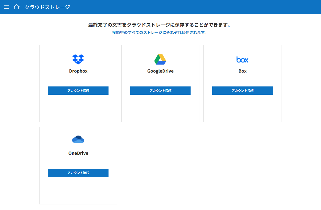Click the Google Drive logo icon
This screenshot has width=321, height=210.
[x=160, y=59]
